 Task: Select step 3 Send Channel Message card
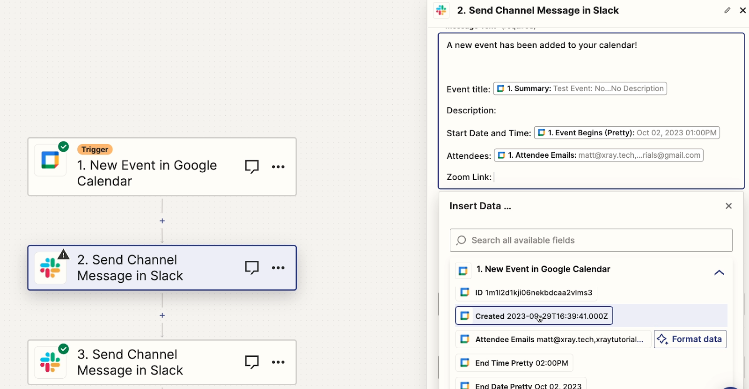coord(162,362)
